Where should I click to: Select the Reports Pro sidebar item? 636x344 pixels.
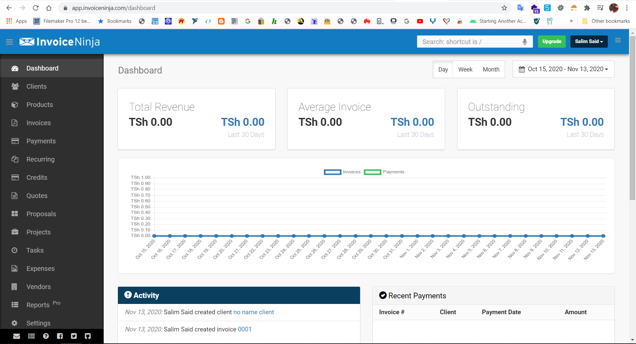pos(38,305)
